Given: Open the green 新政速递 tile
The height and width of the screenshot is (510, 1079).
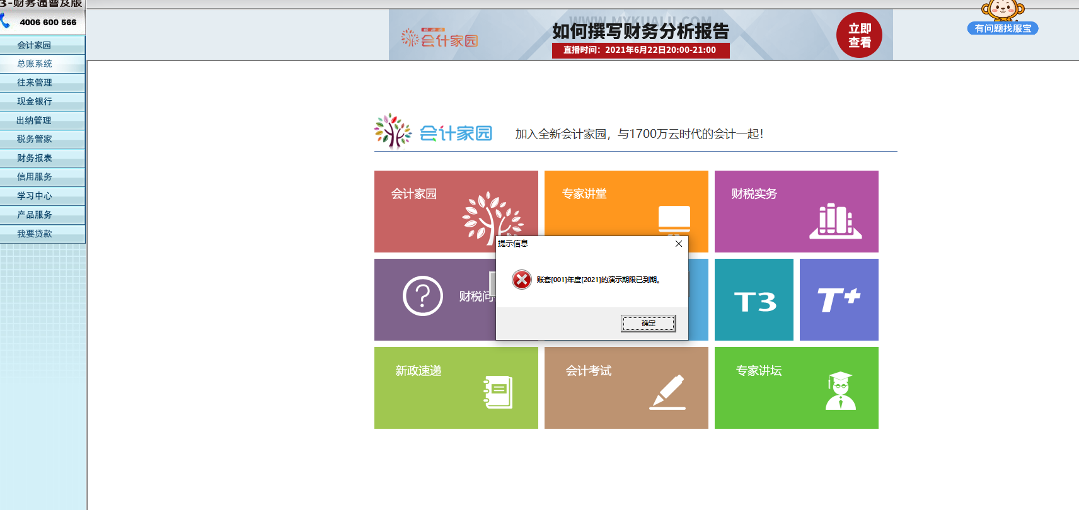Looking at the screenshot, I should coord(456,388).
